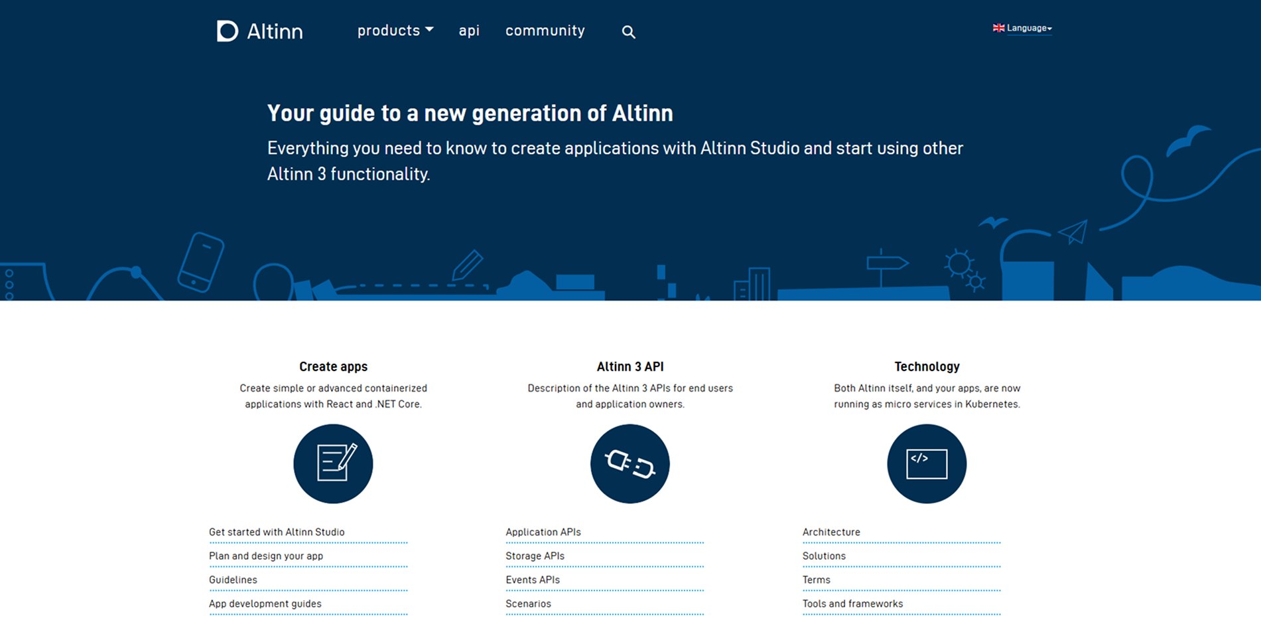The height and width of the screenshot is (624, 1261).
Task: Open App development guides link
Action: [265, 603]
